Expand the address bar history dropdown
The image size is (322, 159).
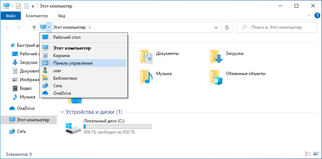point(216,27)
